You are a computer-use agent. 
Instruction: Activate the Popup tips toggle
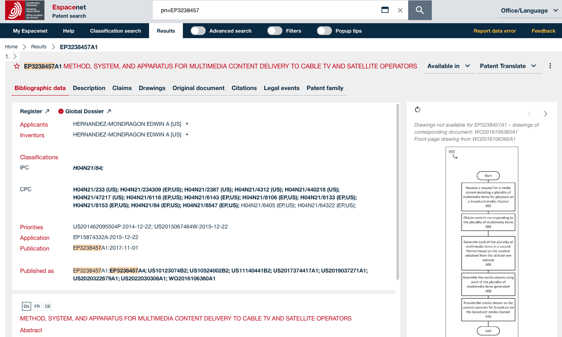click(324, 31)
